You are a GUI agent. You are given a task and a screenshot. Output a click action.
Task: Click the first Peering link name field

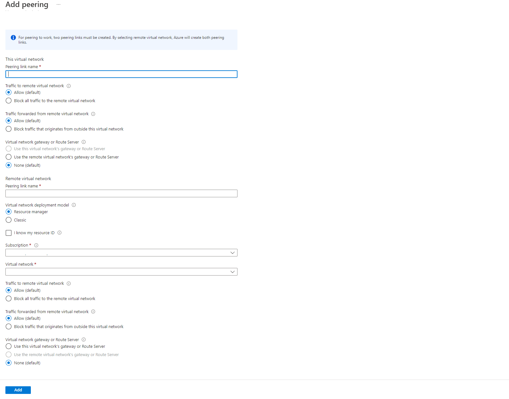121,74
